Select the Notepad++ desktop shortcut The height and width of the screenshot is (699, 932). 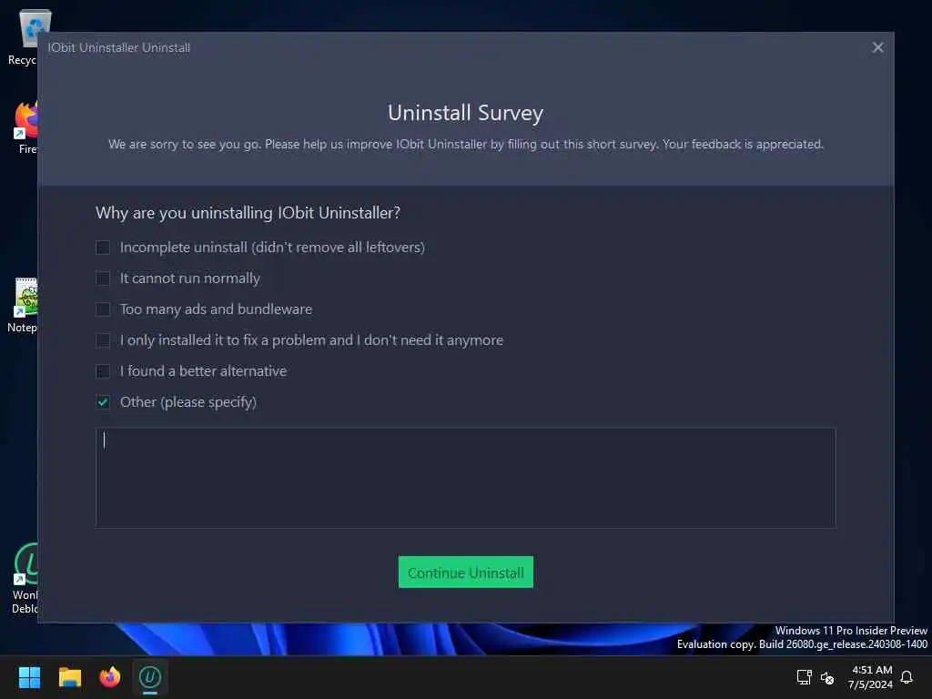[x=24, y=305]
